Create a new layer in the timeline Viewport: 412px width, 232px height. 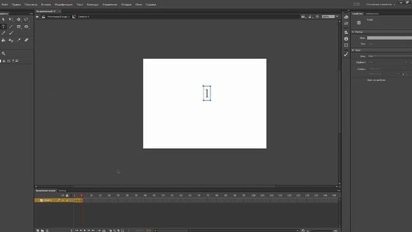pyautogui.click(x=37, y=231)
